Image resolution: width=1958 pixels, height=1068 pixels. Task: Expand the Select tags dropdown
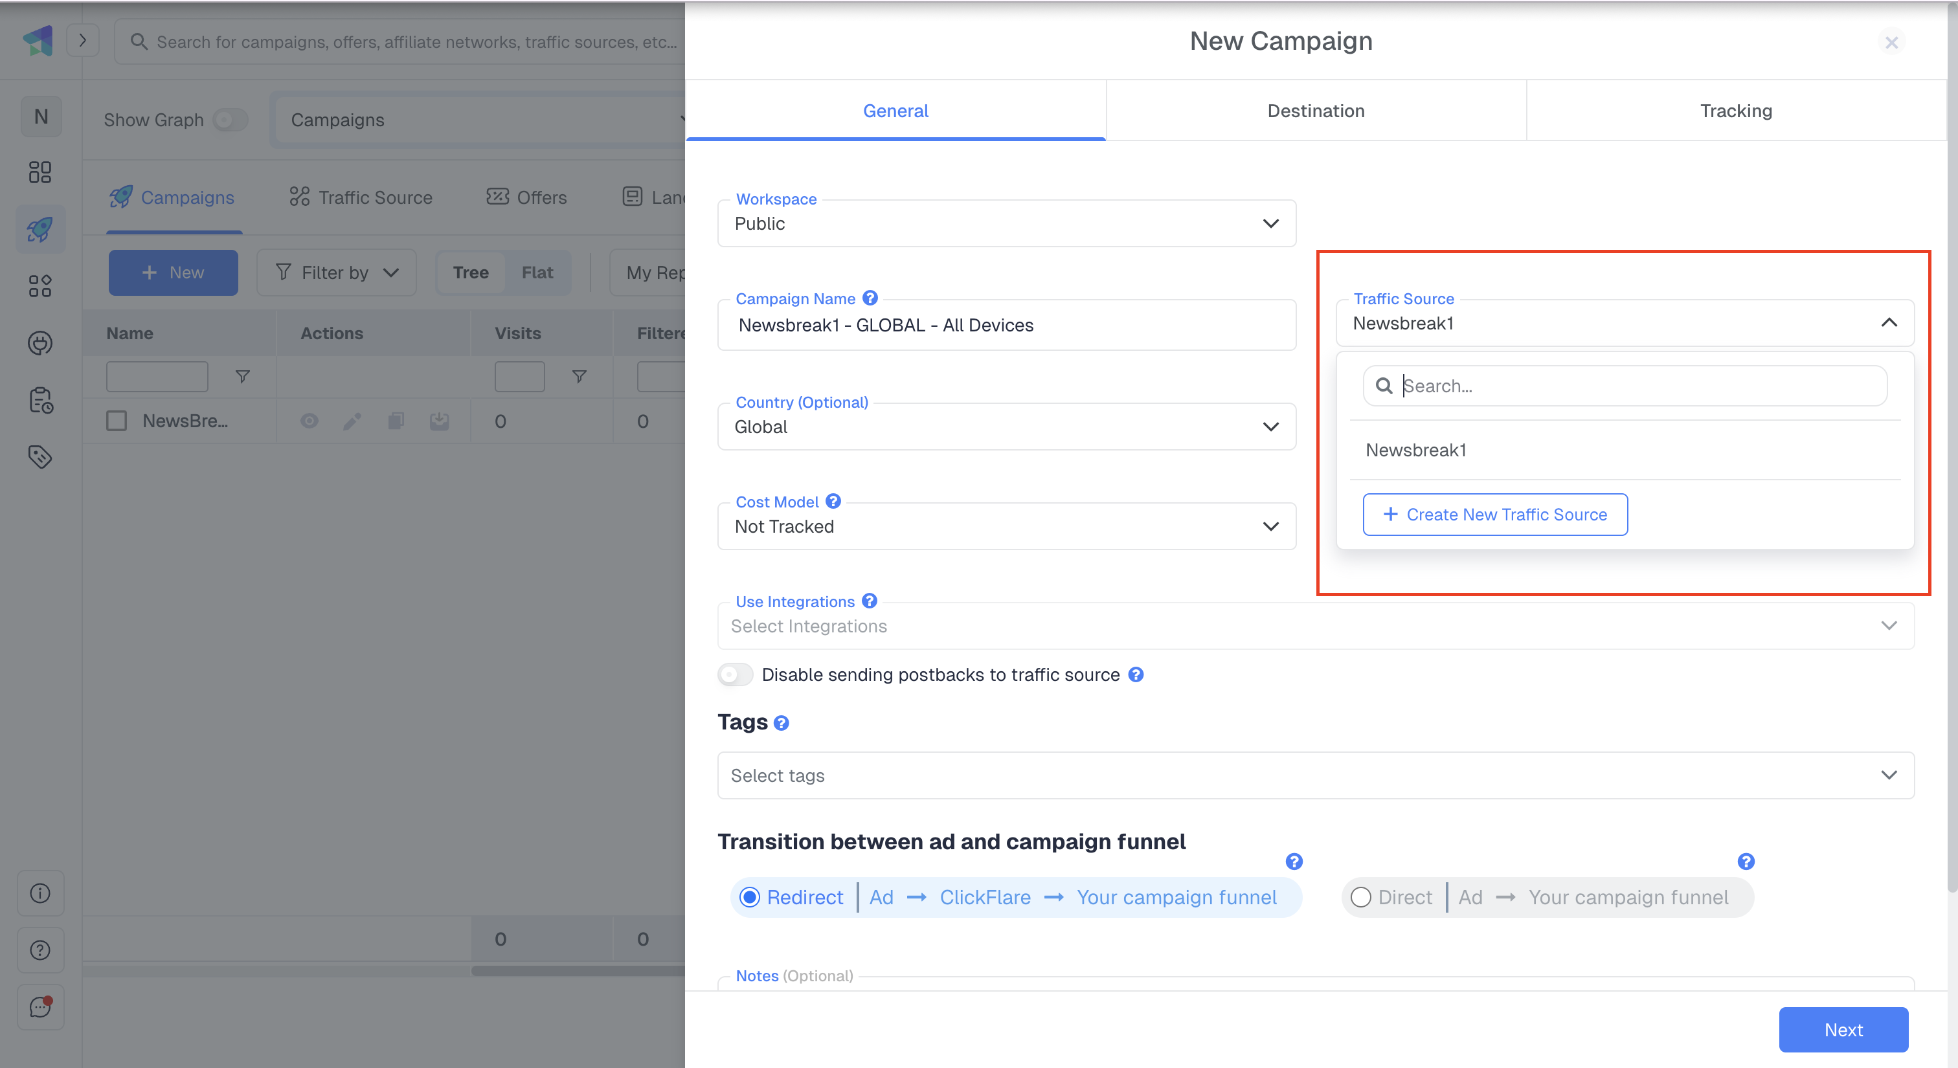click(1315, 775)
